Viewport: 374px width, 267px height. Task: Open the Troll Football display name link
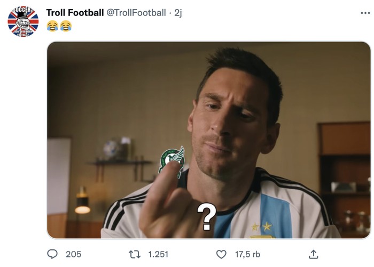click(x=75, y=12)
